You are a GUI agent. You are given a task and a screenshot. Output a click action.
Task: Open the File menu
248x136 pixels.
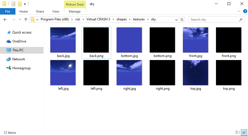tap(8, 11)
